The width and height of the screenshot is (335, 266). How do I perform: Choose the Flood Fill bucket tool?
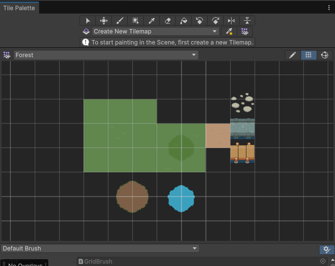click(184, 21)
